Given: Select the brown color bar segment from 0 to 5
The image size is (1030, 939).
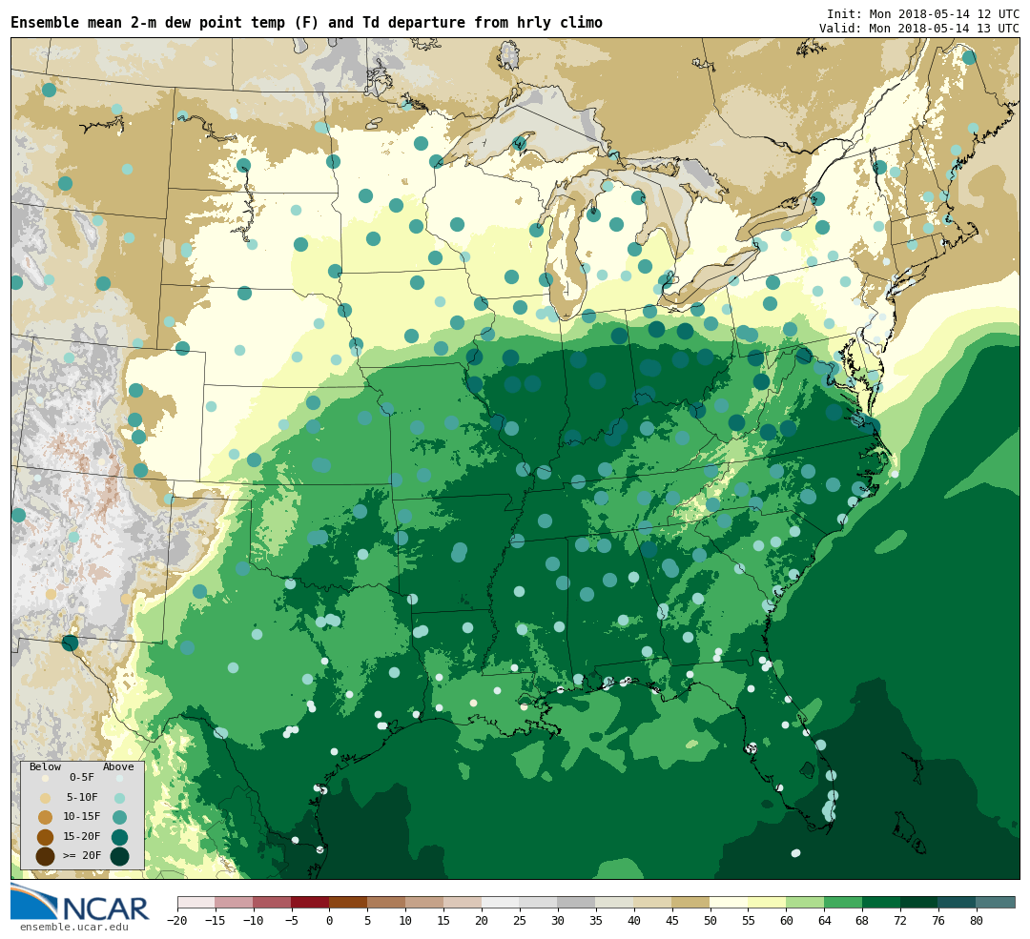Looking at the screenshot, I should [349, 902].
